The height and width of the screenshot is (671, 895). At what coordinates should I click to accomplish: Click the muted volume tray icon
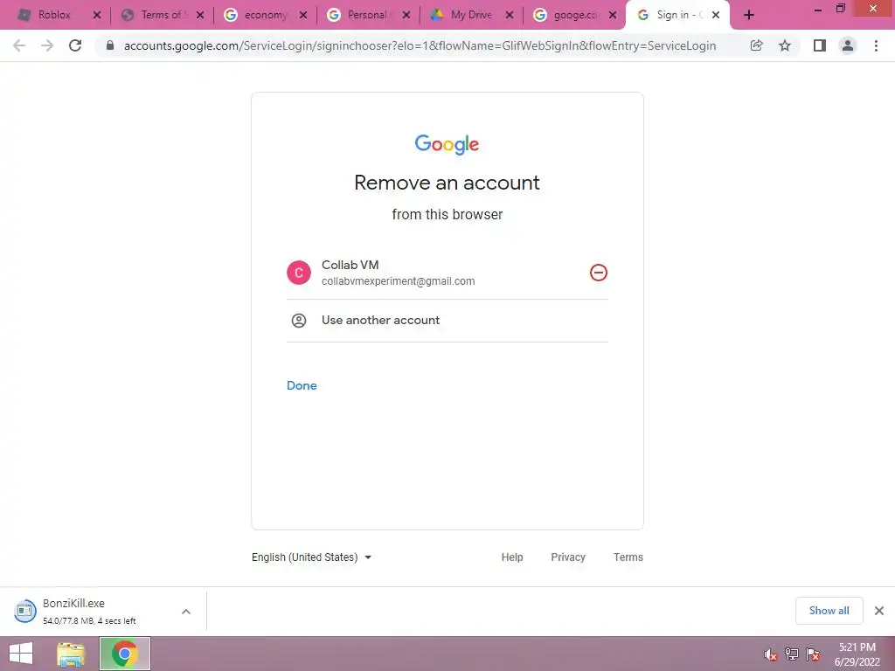[771, 654]
